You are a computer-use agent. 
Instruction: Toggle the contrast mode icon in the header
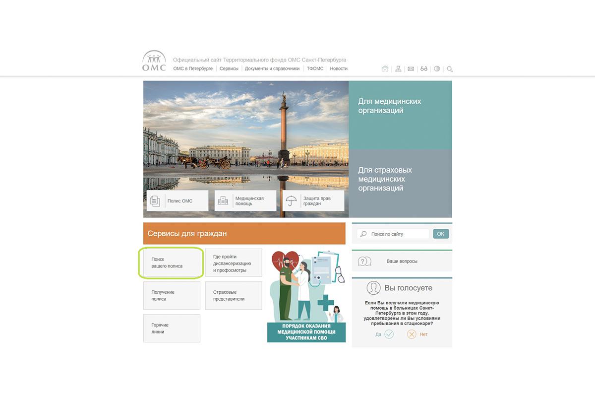[x=437, y=68]
